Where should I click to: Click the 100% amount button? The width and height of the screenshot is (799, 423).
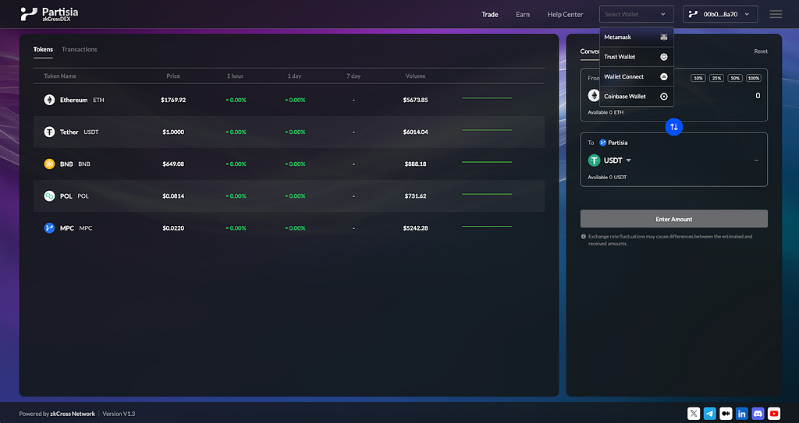click(x=754, y=78)
